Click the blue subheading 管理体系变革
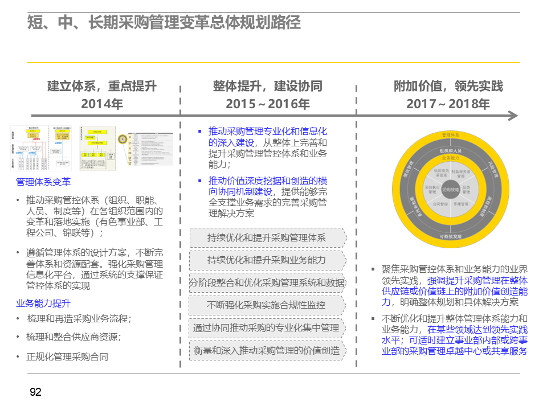This screenshot has height=410, width=547. [43, 182]
